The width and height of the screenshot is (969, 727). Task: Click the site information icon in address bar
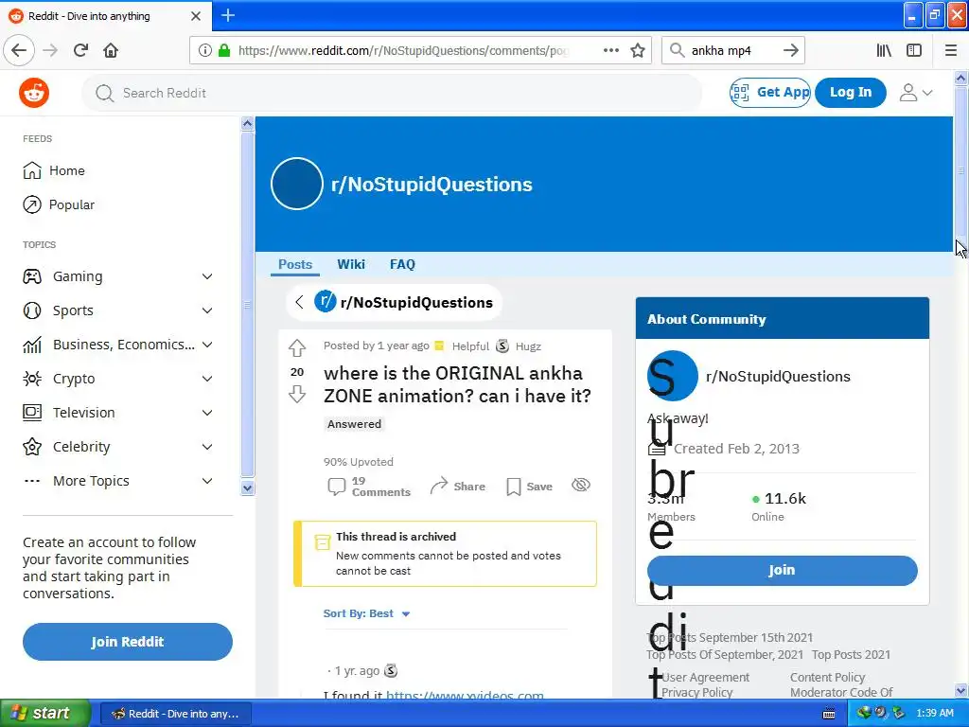[x=205, y=51]
